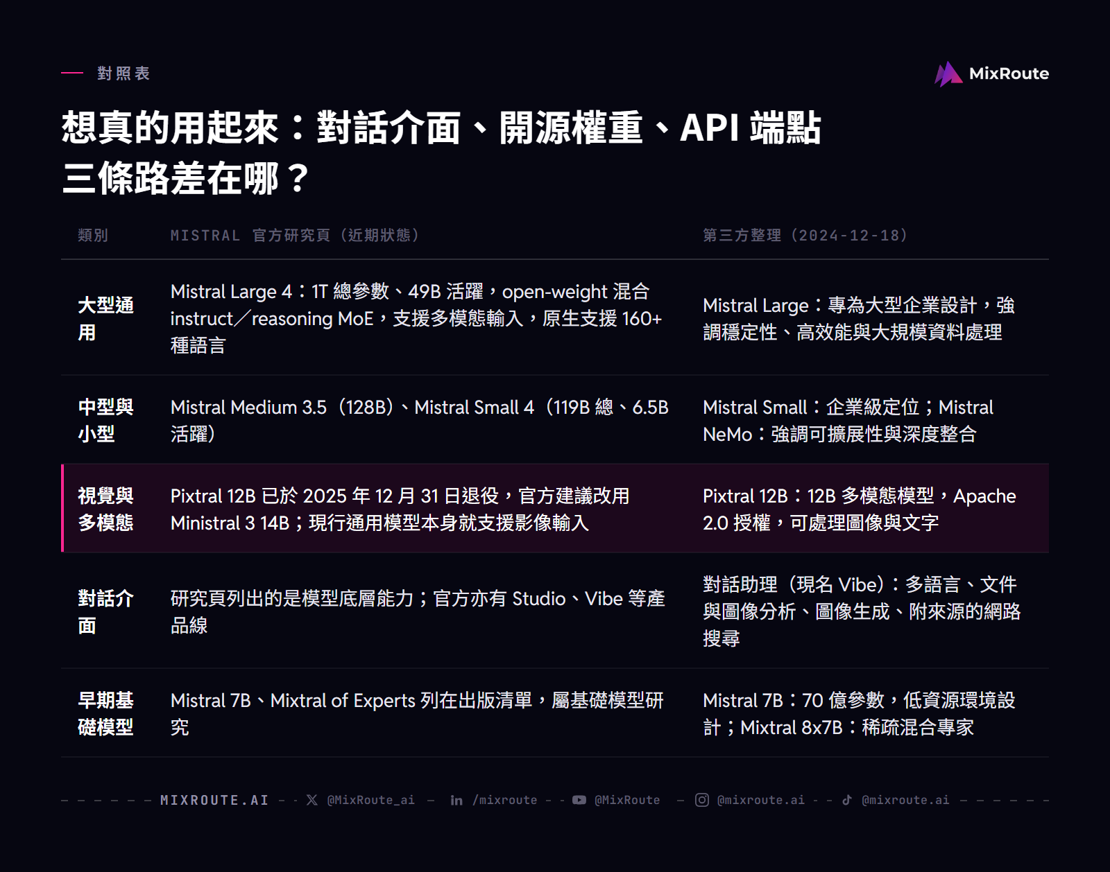Click the TikTok icon in footer

point(847,800)
